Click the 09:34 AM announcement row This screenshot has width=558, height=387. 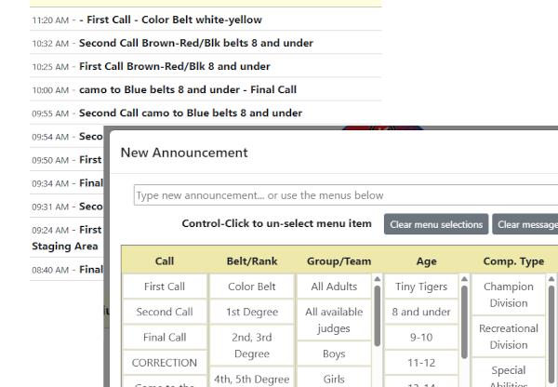pyautogui.click(x=67, y=183)
